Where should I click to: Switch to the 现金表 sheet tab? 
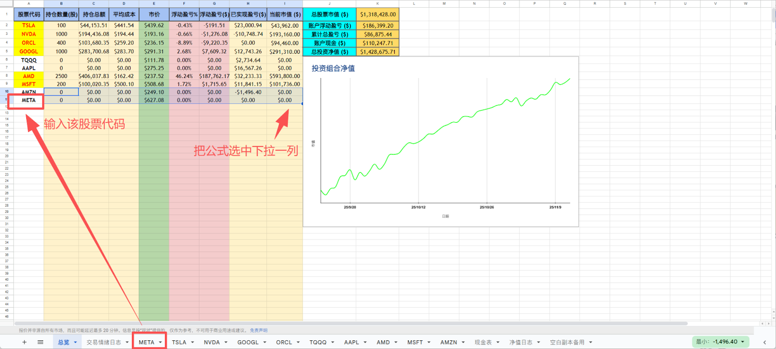coord(483,342)
